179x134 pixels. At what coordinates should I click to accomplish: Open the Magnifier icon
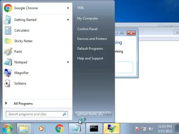(8, 73)
